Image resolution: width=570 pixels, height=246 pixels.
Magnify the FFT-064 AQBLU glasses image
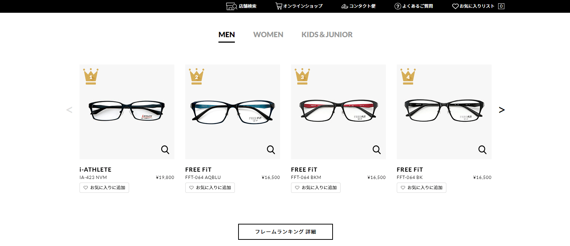tap(271, 149)
